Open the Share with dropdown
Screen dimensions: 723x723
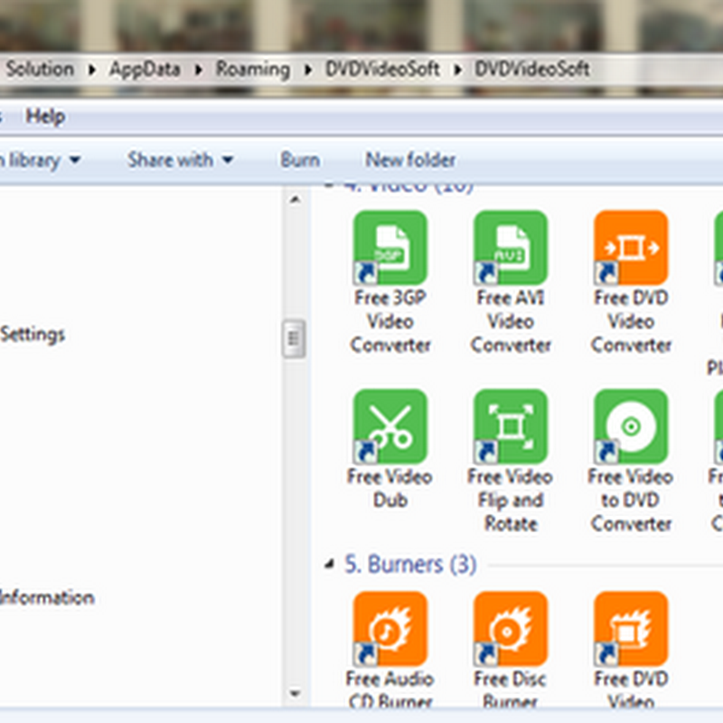(180, 160)
